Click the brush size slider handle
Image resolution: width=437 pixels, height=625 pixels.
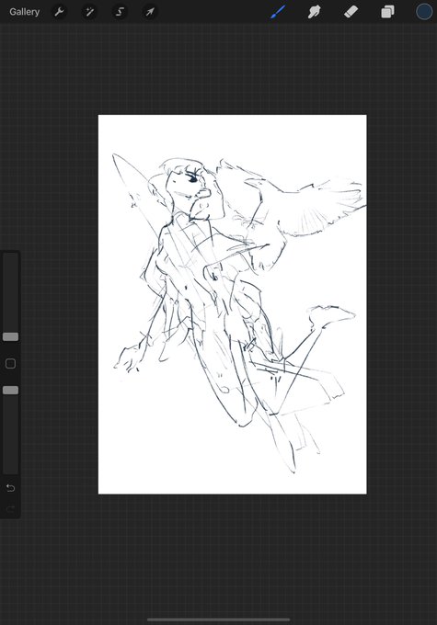coord(10,336)
